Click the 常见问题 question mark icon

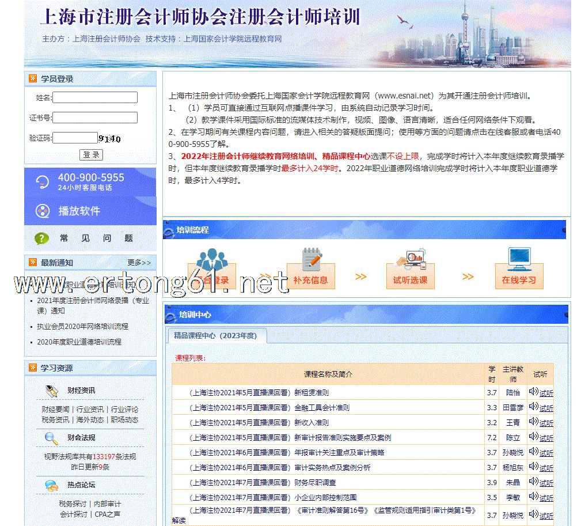coord(41,238)
